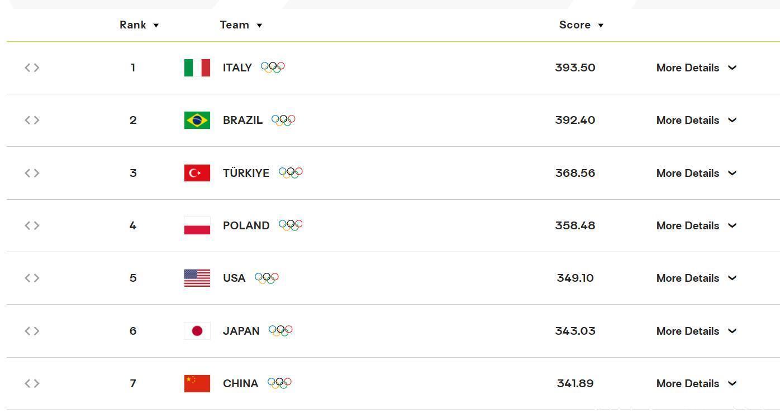Click the Japan flag icon

coord(197,331)
